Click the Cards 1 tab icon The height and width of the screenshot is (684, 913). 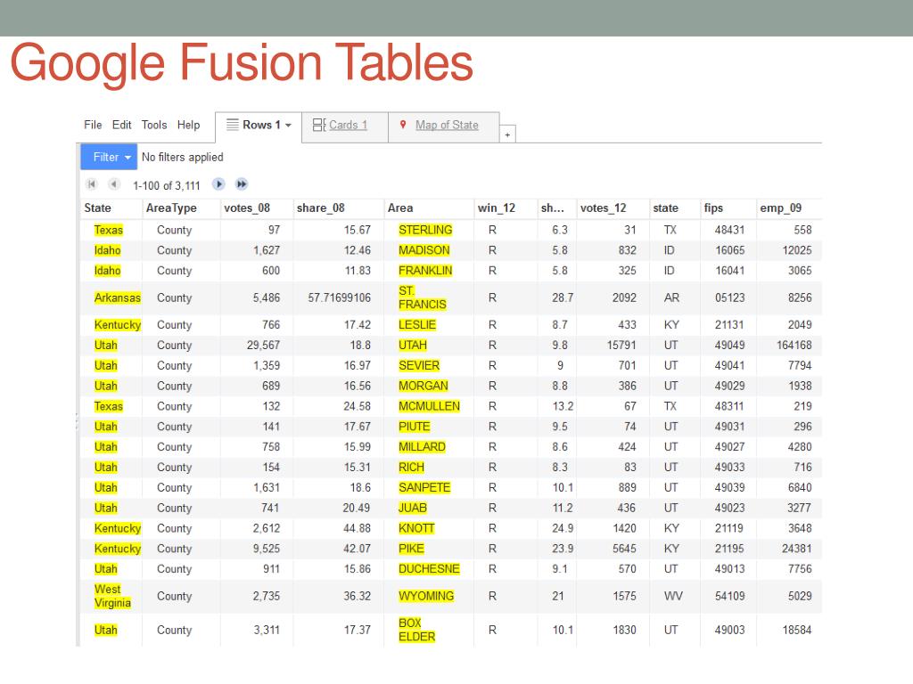319,125
